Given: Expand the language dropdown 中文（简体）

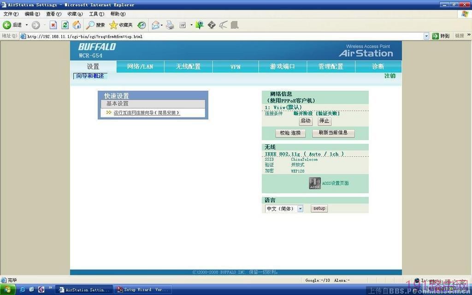Looking at the screenshot, I should pos(300,208).
